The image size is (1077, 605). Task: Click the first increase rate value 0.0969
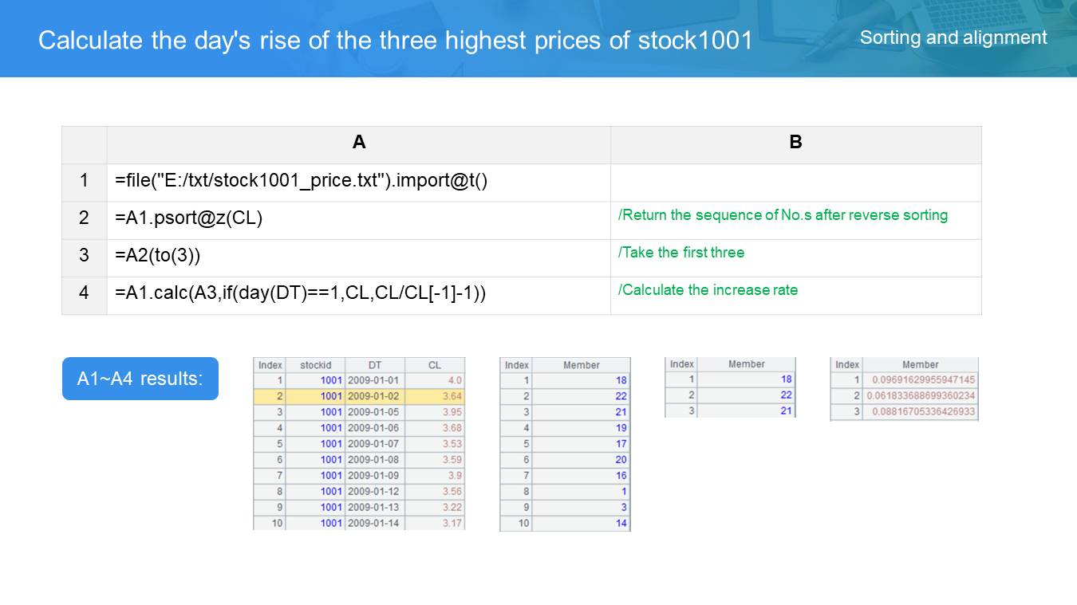pos(923,380)
